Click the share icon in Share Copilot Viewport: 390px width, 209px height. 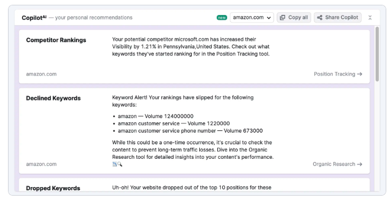(x=319, y=18)
